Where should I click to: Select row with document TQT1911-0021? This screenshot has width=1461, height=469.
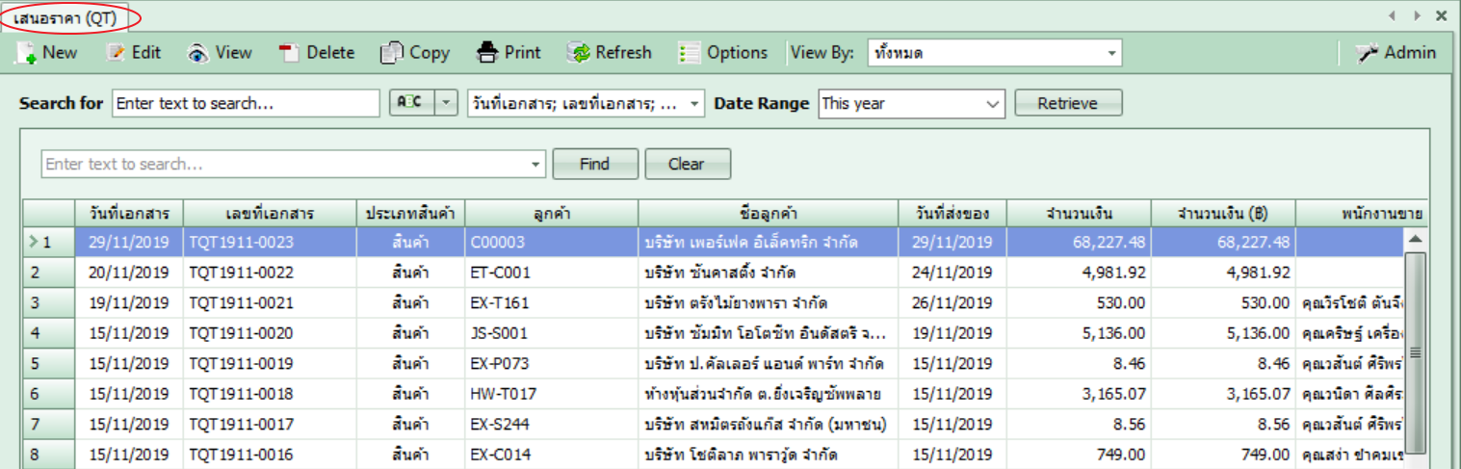(241, 303)
